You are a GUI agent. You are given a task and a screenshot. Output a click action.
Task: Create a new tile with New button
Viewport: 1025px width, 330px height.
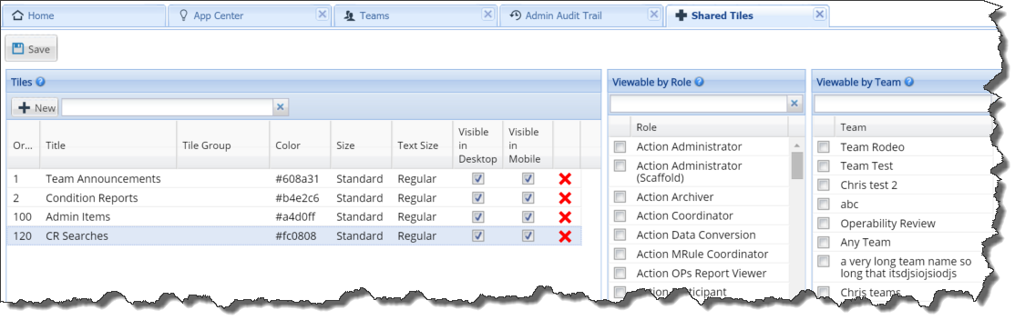point(36,107)
